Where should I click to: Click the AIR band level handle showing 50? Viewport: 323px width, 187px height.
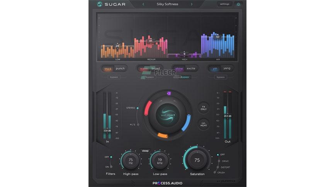[x=218, y=37]
